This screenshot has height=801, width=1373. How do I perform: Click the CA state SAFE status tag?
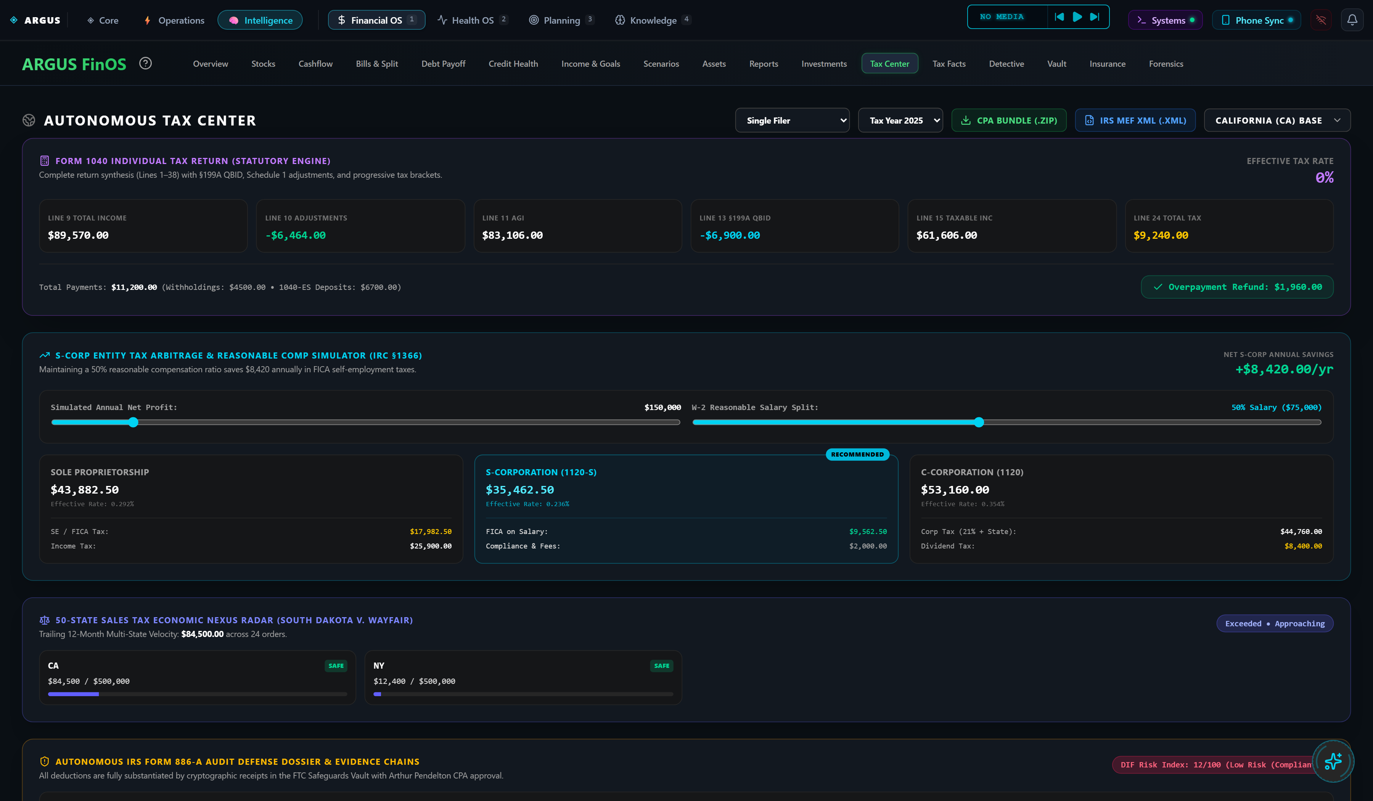(x=336, y=665)
